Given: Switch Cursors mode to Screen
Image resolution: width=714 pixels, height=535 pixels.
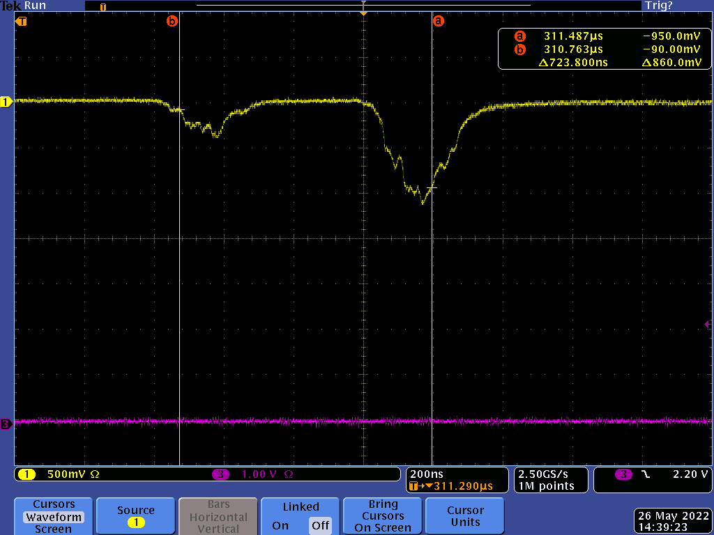Looking at the screenshot, I should pyautogui.click(x=53, y=529).
